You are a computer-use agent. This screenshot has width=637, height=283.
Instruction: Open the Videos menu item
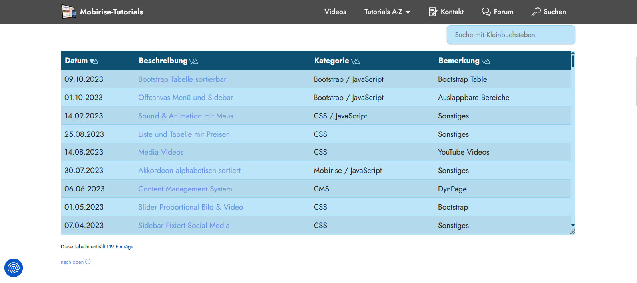click(x=335, y=12)
